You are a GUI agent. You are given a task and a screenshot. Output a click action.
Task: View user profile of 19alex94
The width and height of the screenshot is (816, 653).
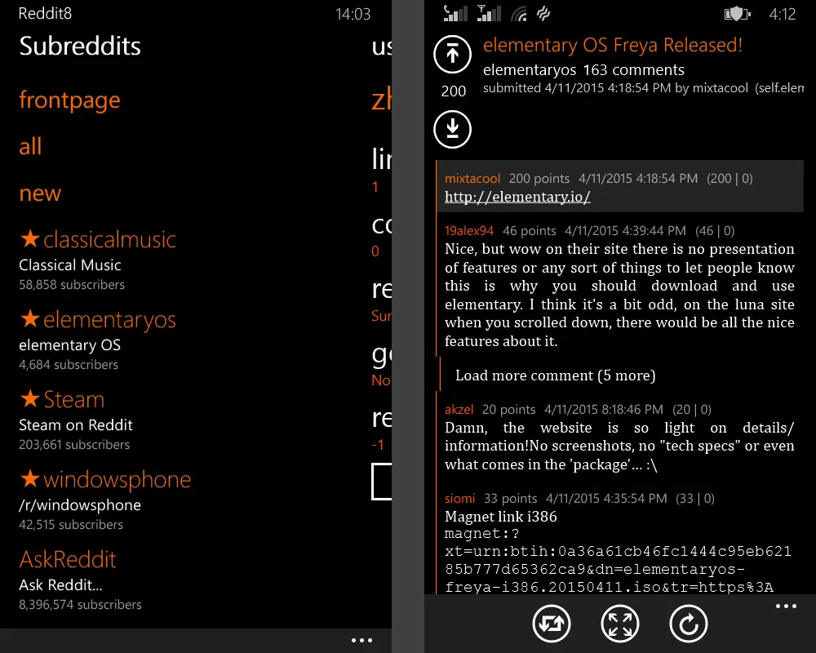(x=469, y=231)
